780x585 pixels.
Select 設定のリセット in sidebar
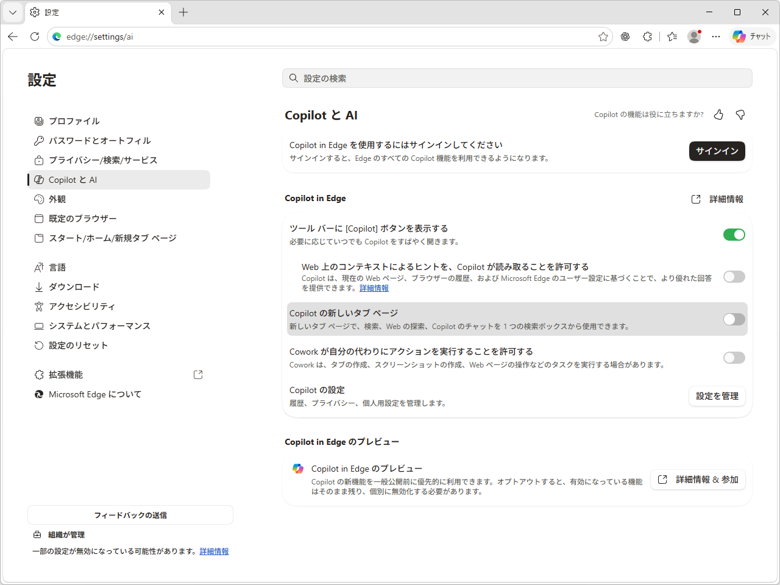pyautogui.click(x=119, y=346)
